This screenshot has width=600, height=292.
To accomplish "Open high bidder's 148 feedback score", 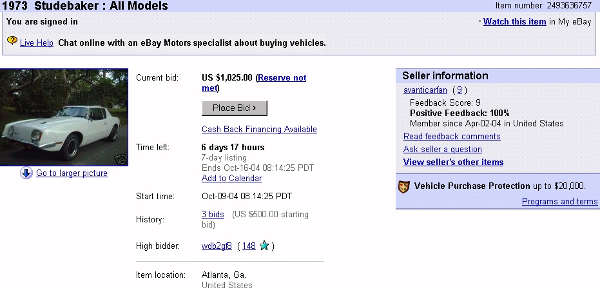I will (x=249, y=246).
